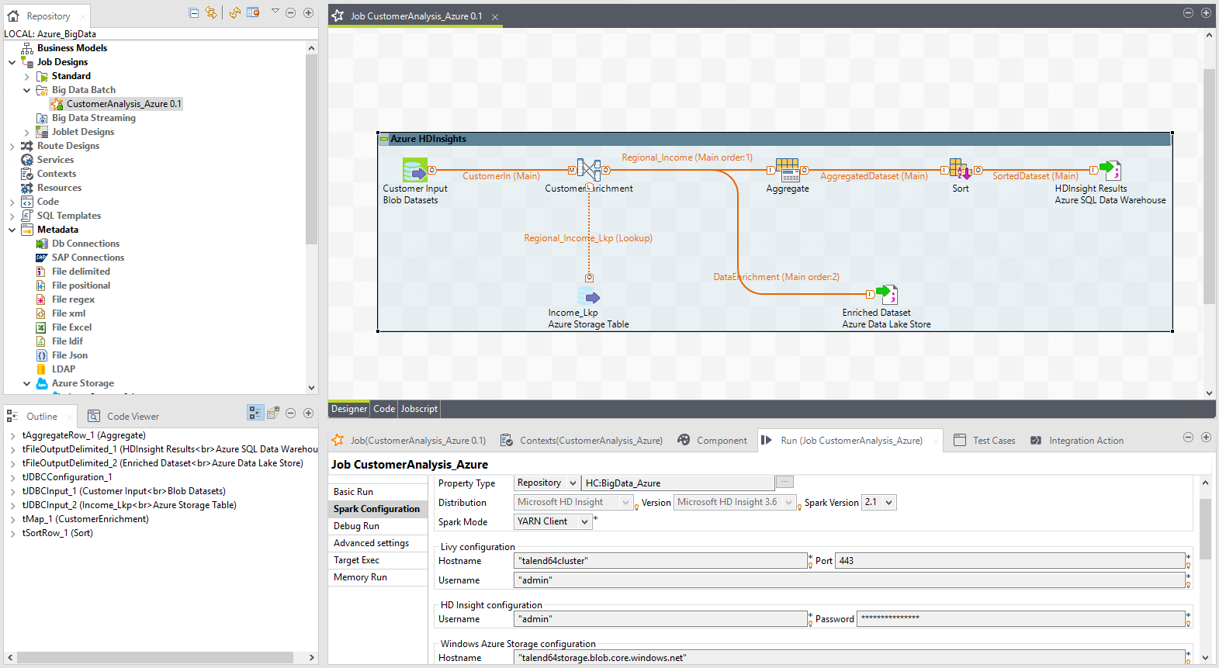Show outline overview thumbnail icon

[273, 413]
